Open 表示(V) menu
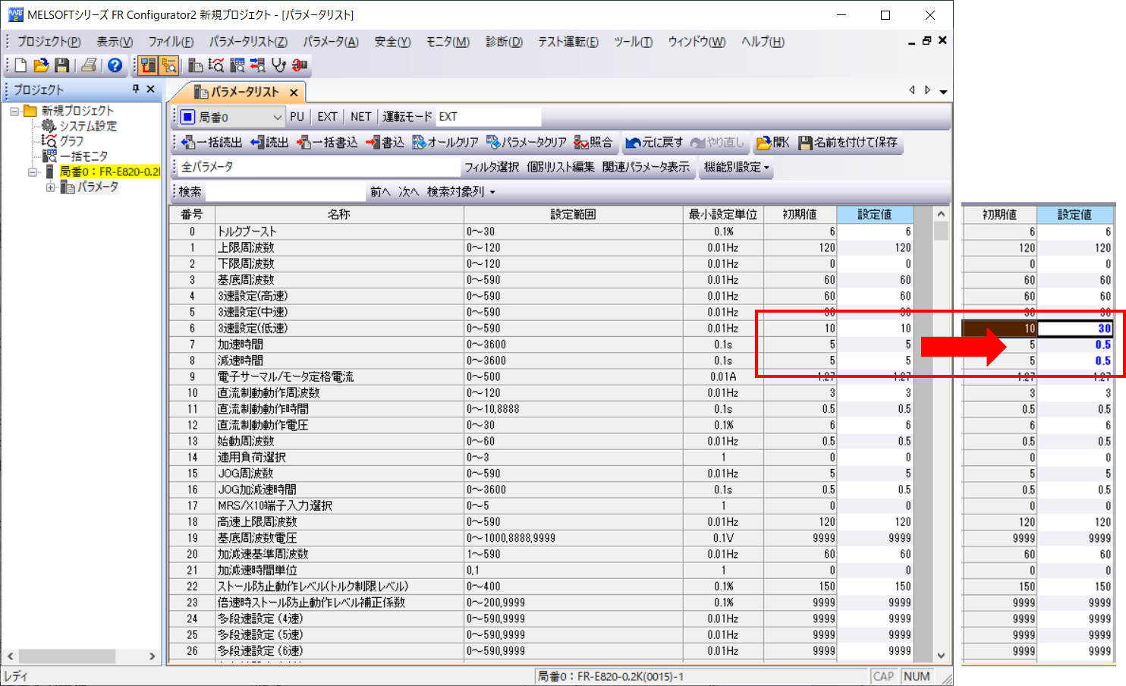Image resolution: width=1126 pixels, height=686 pixels. pos(115,42)
